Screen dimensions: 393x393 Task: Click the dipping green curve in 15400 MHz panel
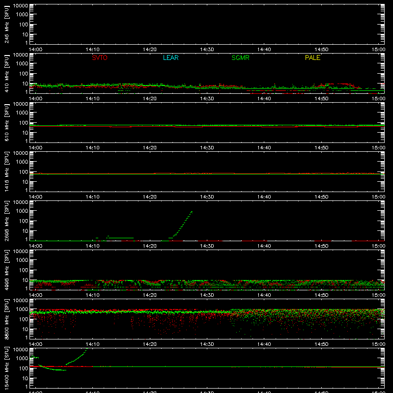[x=52, y=367]
